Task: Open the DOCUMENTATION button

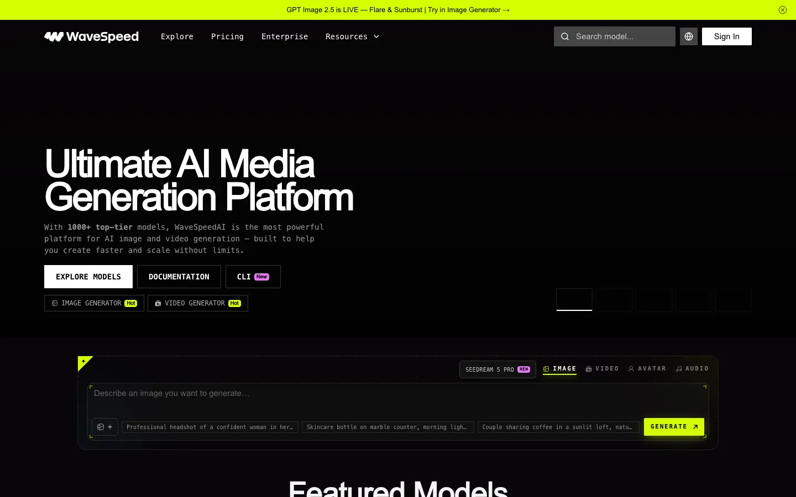Action: tap(179, 277)
